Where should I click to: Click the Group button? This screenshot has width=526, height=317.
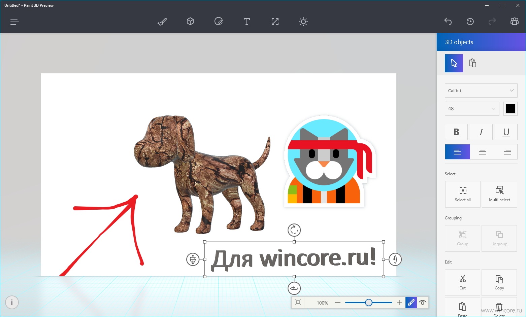click(x=462, y=238)
